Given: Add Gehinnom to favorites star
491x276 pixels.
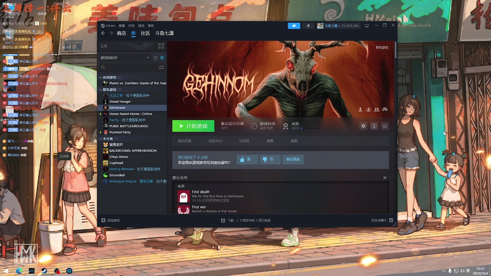Looking at the screenshot, I should (x=385, y=126).
